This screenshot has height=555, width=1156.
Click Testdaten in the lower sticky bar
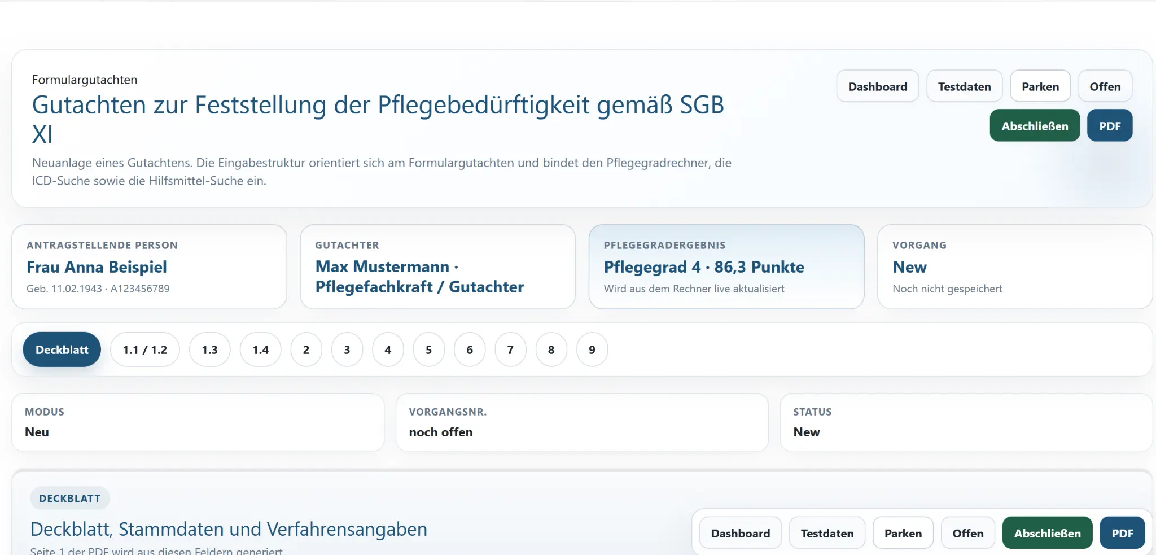(827, 533)
